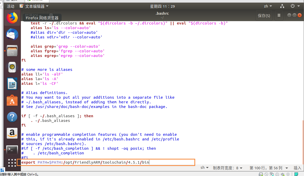Open the 文本编辑器 application menu

[37, 6]
